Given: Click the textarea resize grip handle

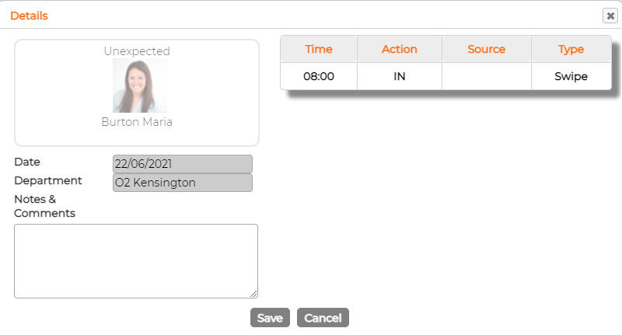Looking at the screenshot, I should pyautogui.click(x=254, y=294).
